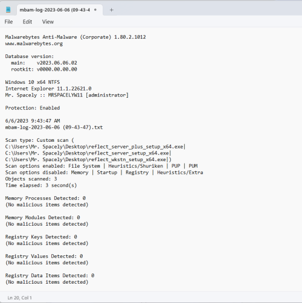Click the reflect_server_plus_setup_x64.exe path line
Screen dimensions: 302x303
[95, 147]
